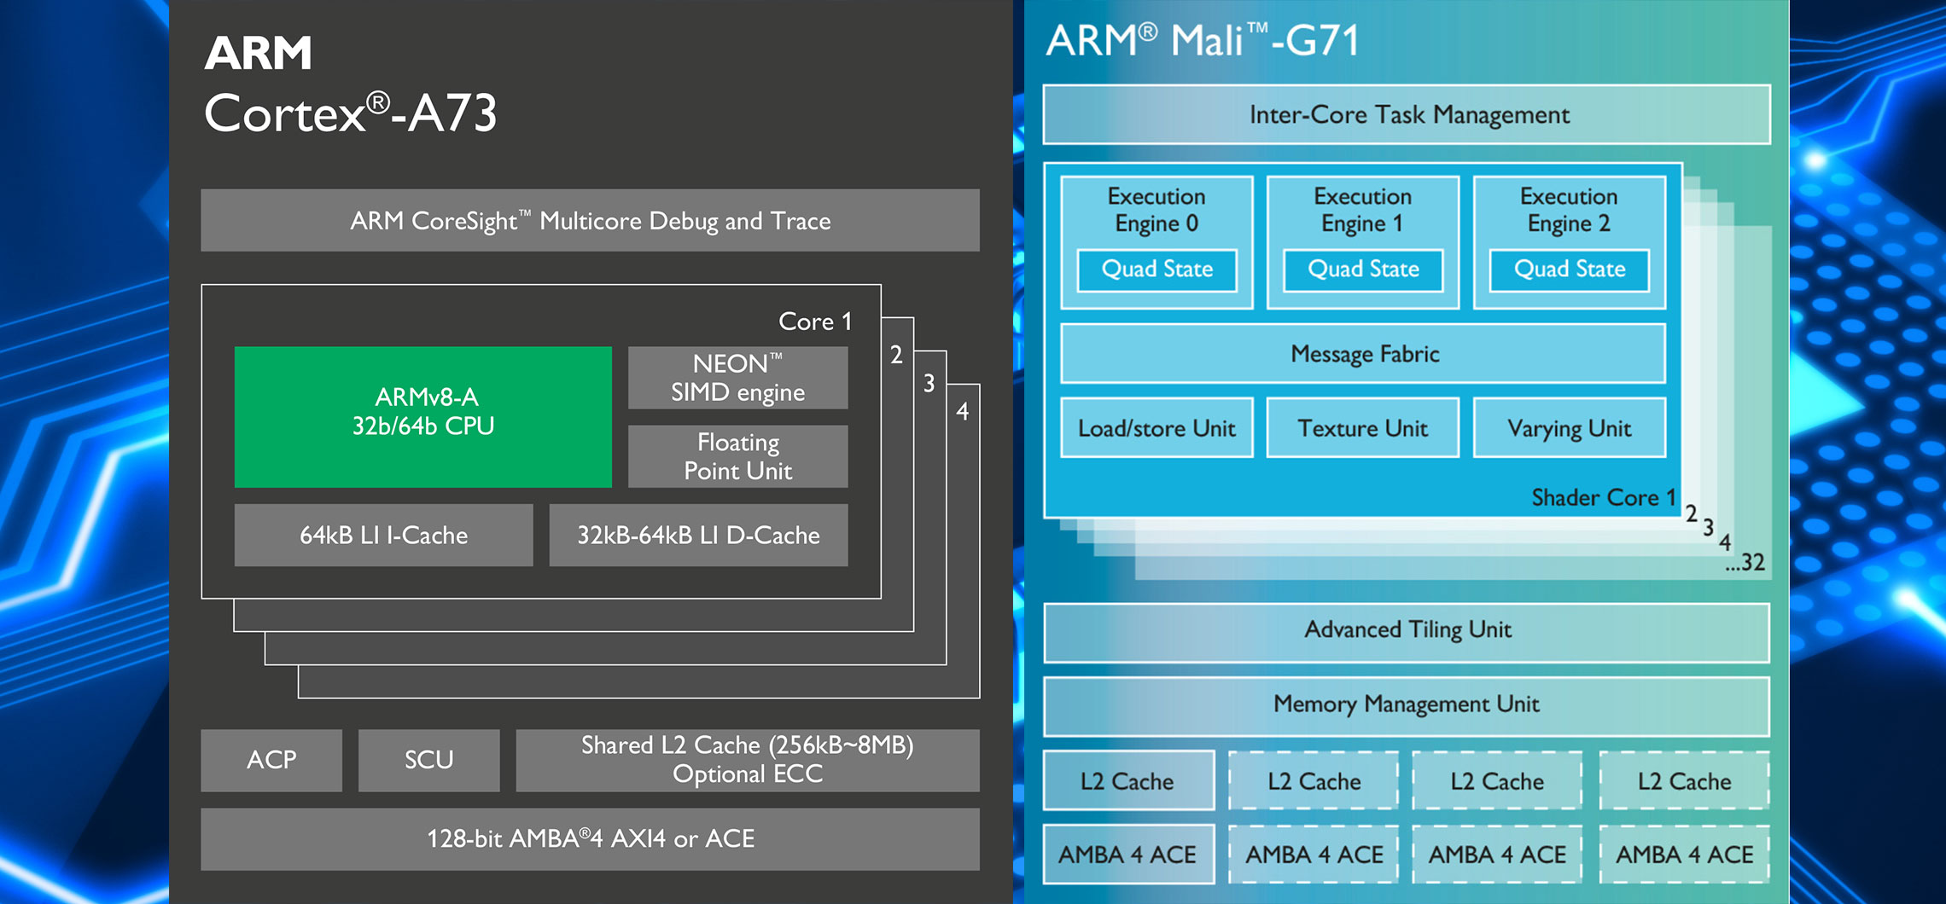Click the Inter-Core Task Management bar
This screenshot has height=904, width=1946.
coord(1407,114)
